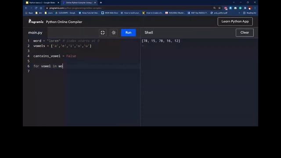Click the site lock icon in address bar
This screenshot has height=158, width=281.
tap(47, 8)
